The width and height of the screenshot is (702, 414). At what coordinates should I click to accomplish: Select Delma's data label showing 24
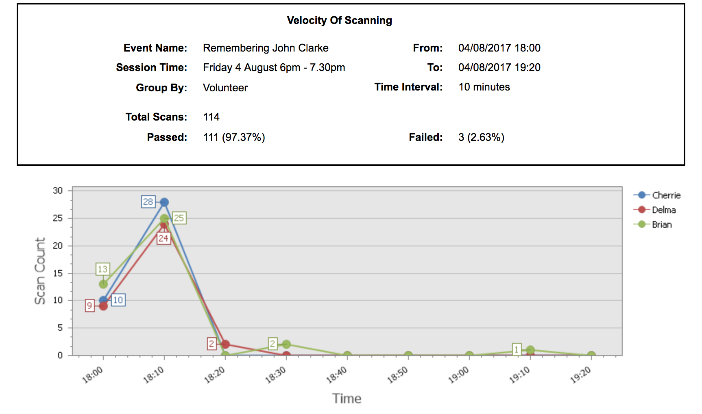[x=164, y=238]
